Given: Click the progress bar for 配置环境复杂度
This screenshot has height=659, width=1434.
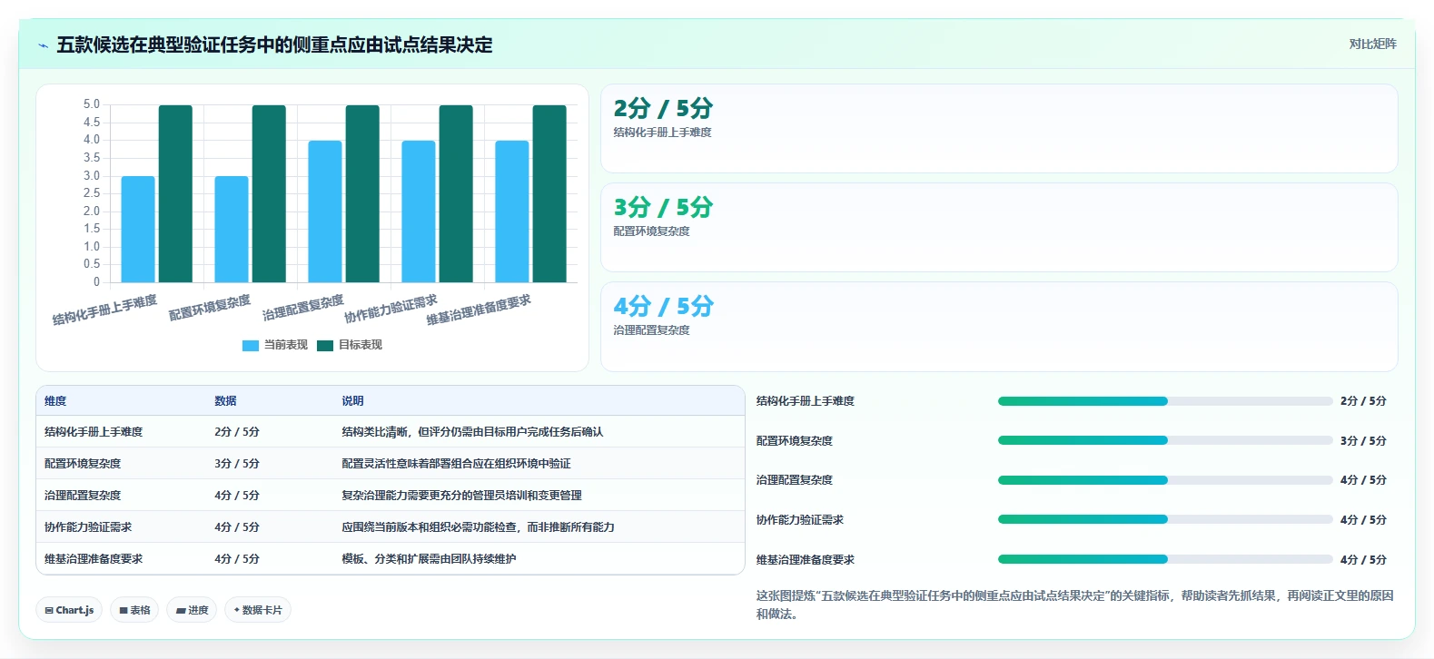Looking at the screenshot, I should (1165, 440).
